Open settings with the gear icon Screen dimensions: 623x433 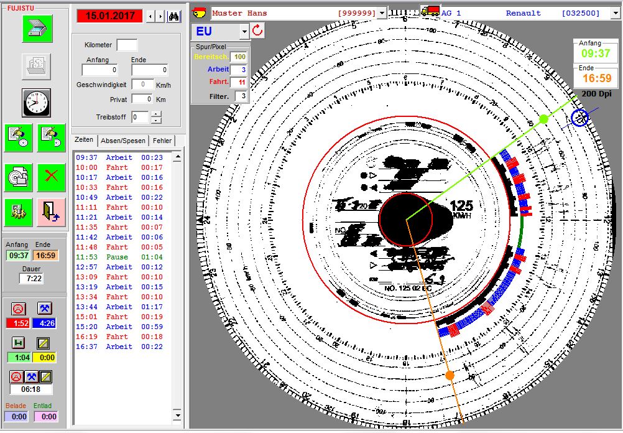point(19,213)
